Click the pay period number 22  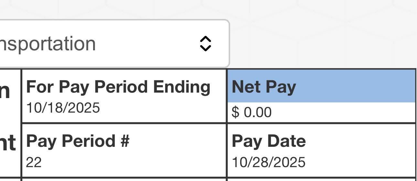(34, 162)
